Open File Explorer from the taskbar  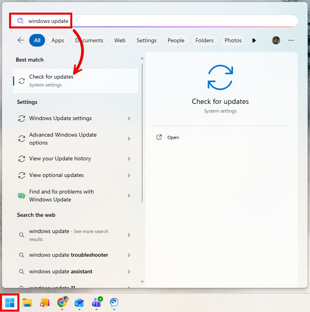(x=27, y=303)
